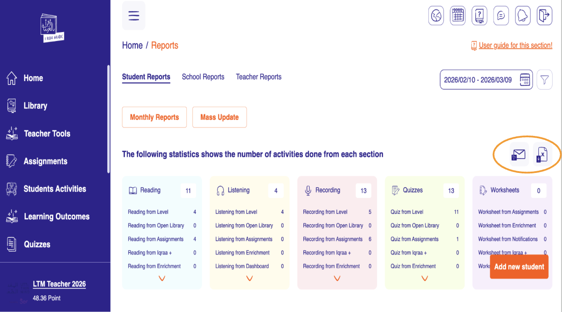This screenshot has width=562, height=312.
Task: Open the chat messages icon
Action: coord(501,16)
